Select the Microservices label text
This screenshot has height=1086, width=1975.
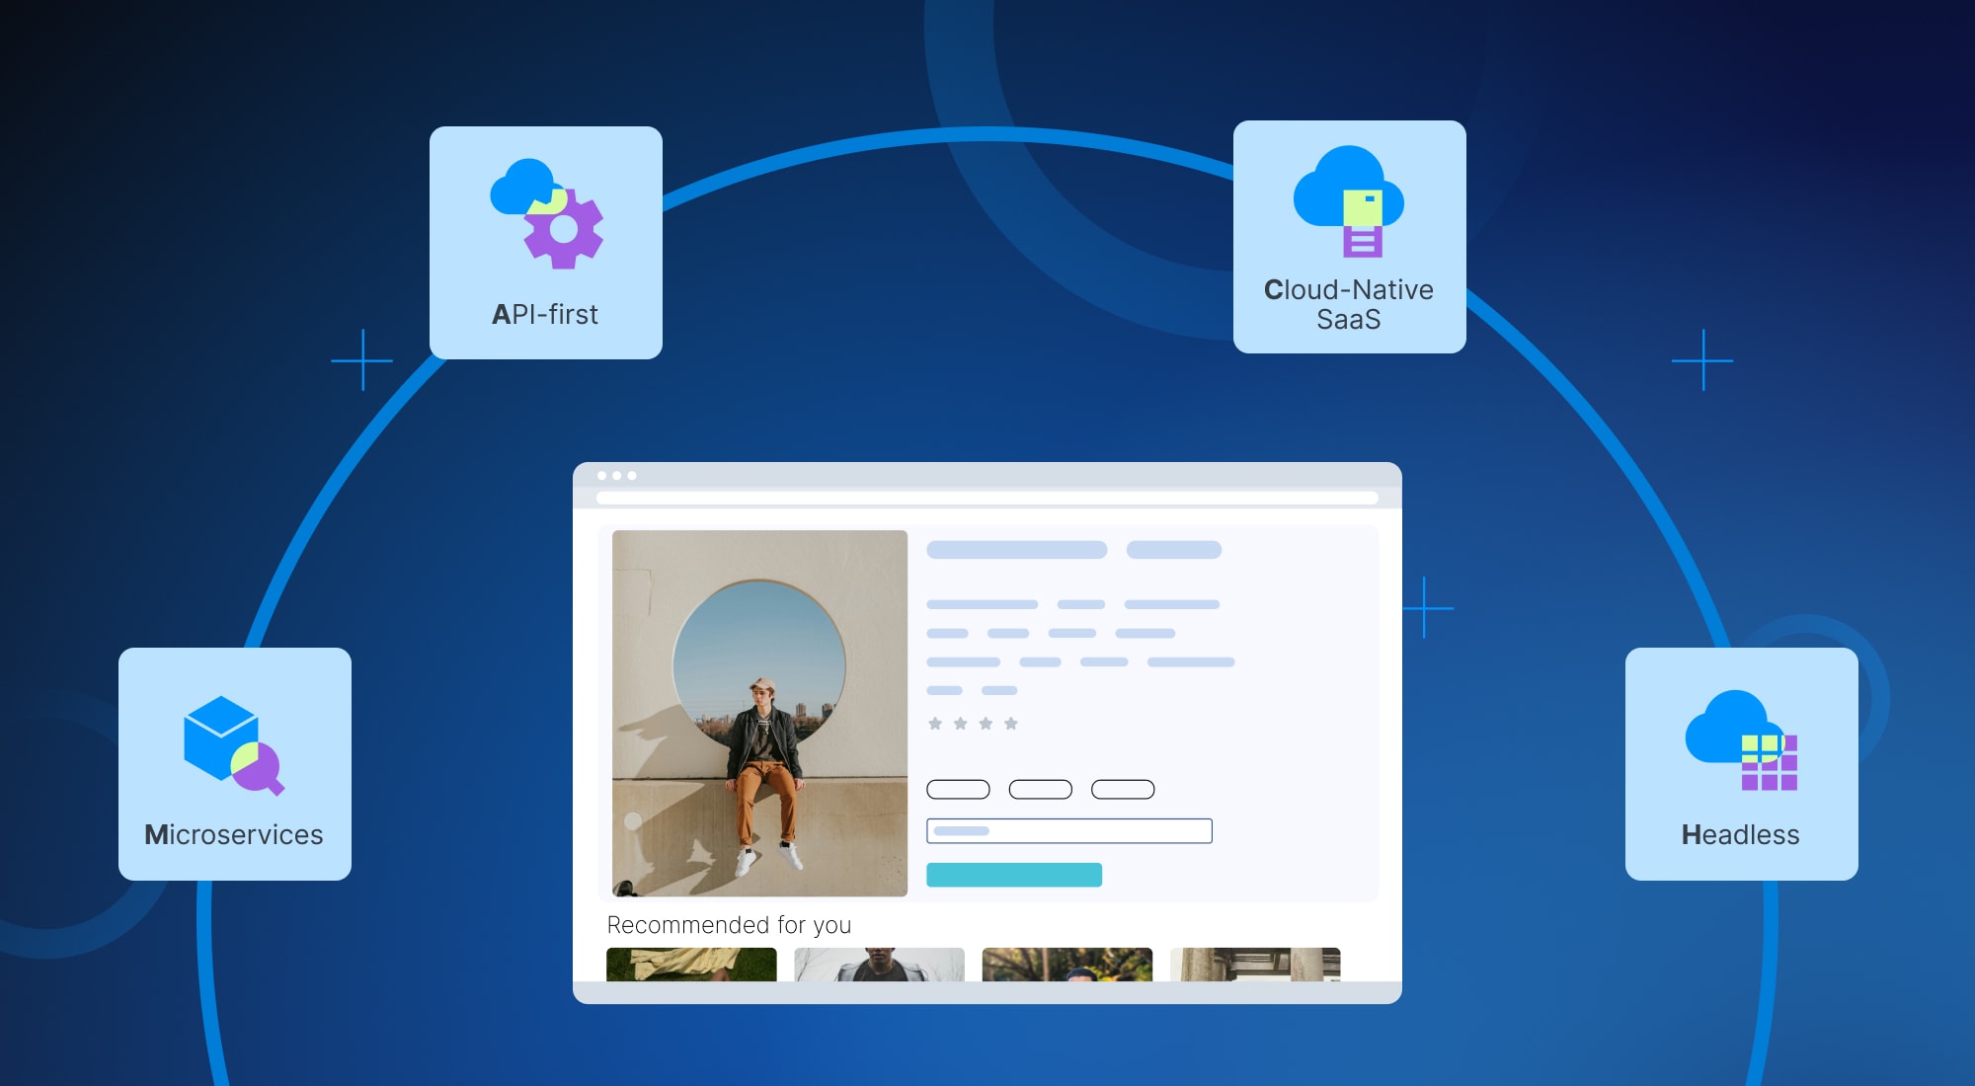(x=234, y=834)
